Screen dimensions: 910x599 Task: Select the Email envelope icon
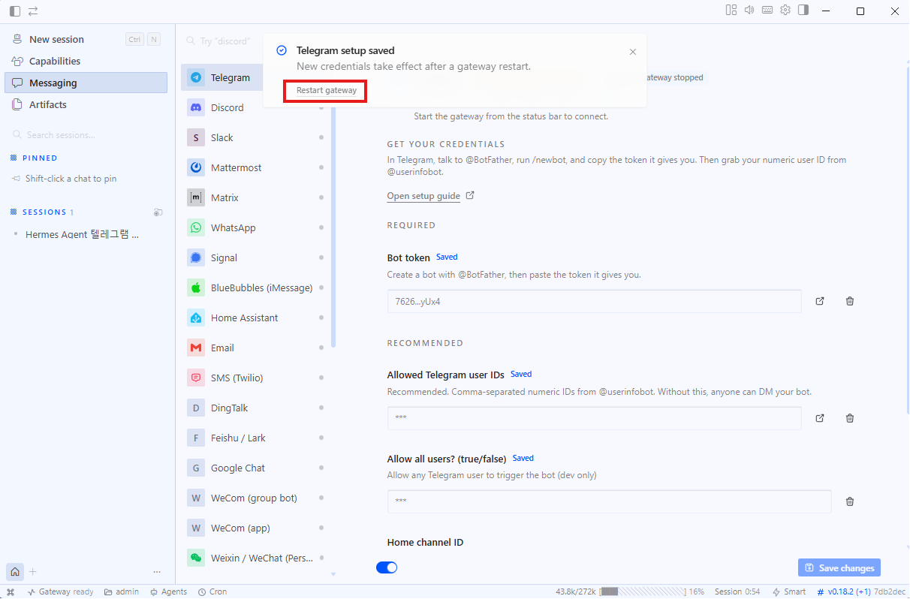pos(196,348)
